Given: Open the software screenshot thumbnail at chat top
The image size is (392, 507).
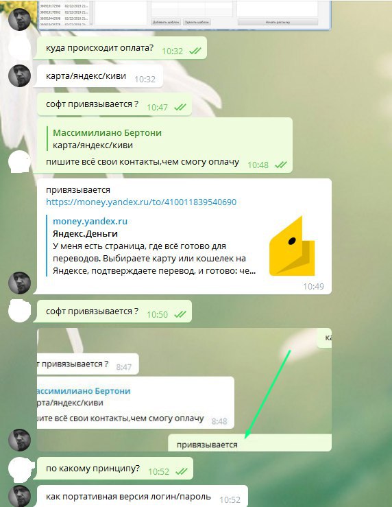Looking at the screenshot, I should pyautogui.click(x=185, y=15).
